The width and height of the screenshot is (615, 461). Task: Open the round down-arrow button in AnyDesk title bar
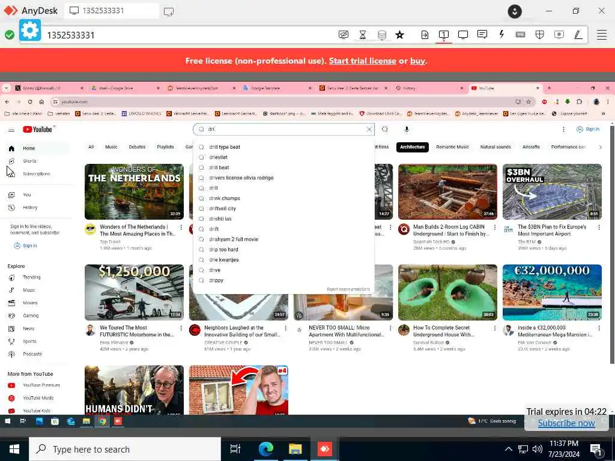point(515,11)
